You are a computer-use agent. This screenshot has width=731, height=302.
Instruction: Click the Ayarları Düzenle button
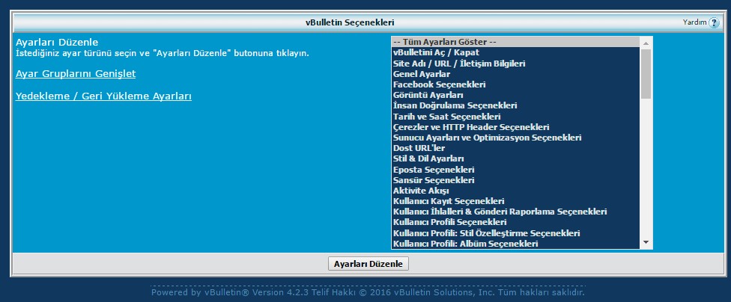pos(368,264)
